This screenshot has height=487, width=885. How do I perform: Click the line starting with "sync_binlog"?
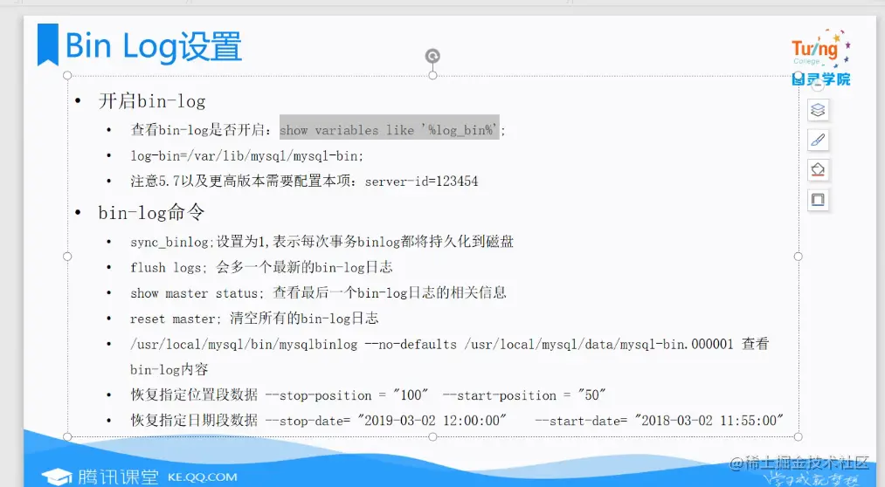click(322, 242)
